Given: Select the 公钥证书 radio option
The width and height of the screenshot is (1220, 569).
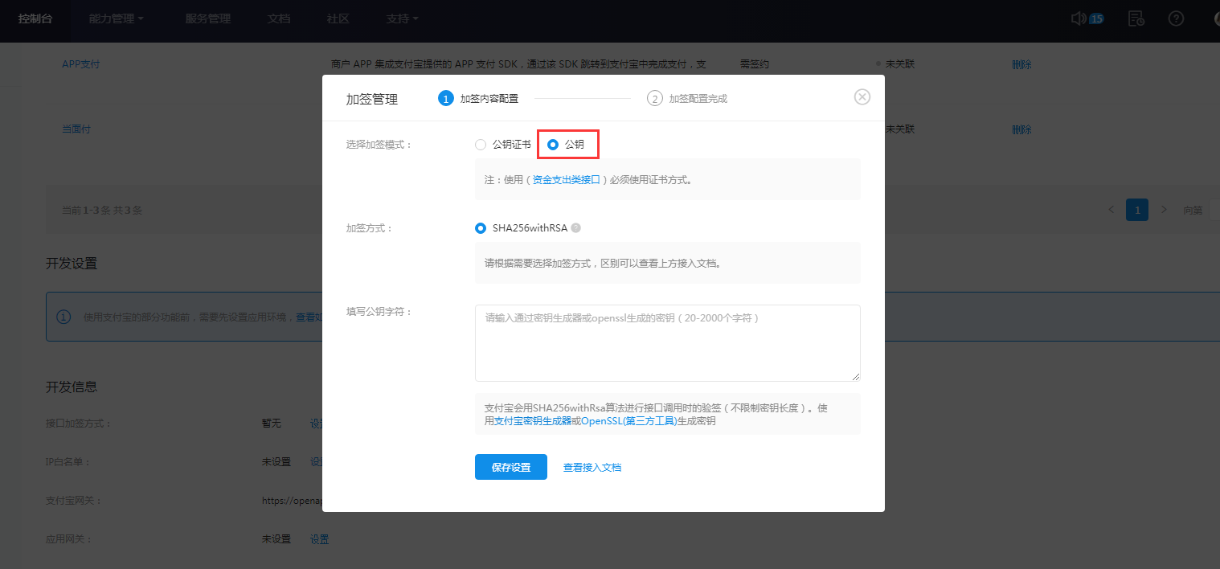Looking at the screenshot, I should point(481,145).
